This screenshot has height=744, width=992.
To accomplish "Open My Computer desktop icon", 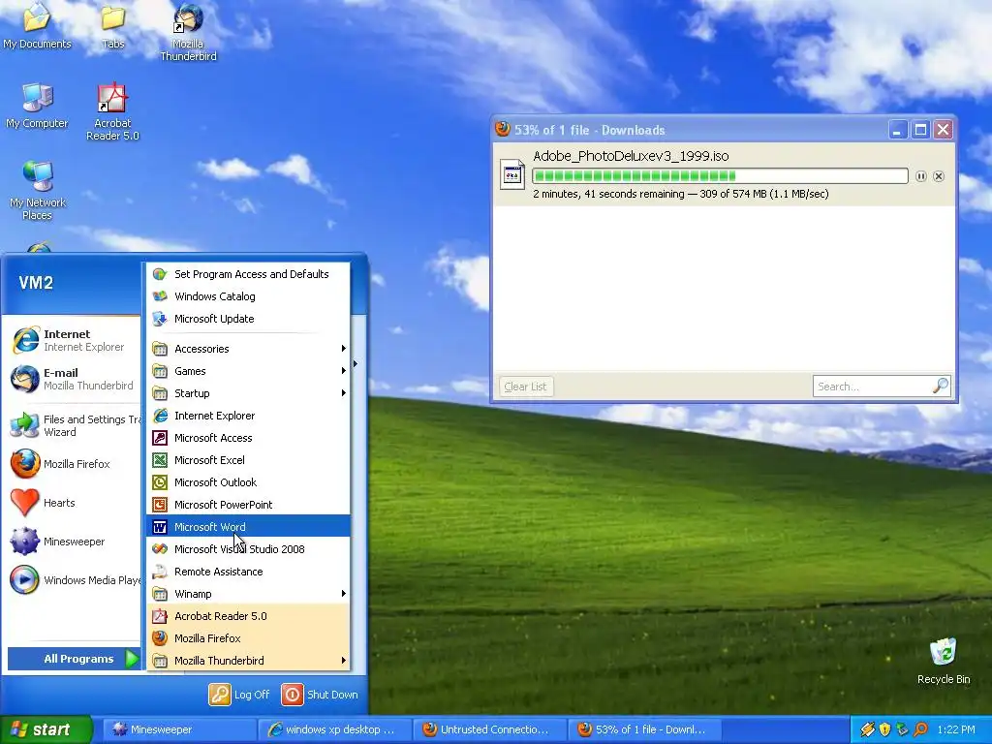I will tap(37, 105).
